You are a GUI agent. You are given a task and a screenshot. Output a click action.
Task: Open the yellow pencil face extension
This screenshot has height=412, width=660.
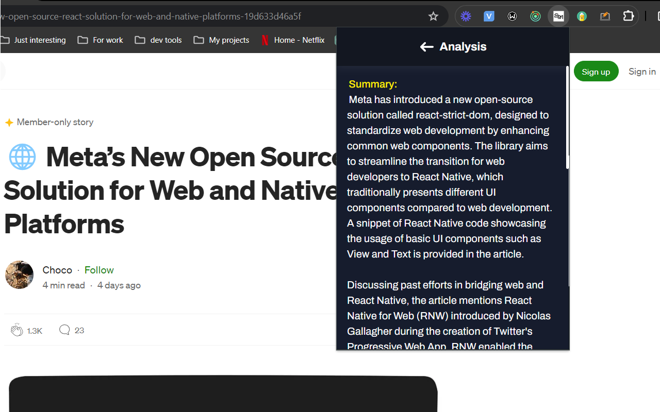[582, 16]
